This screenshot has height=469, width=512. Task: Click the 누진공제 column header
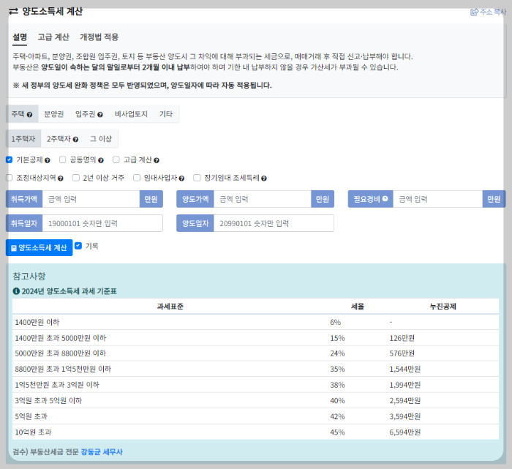pyautogui.click(x=443, y=307)
